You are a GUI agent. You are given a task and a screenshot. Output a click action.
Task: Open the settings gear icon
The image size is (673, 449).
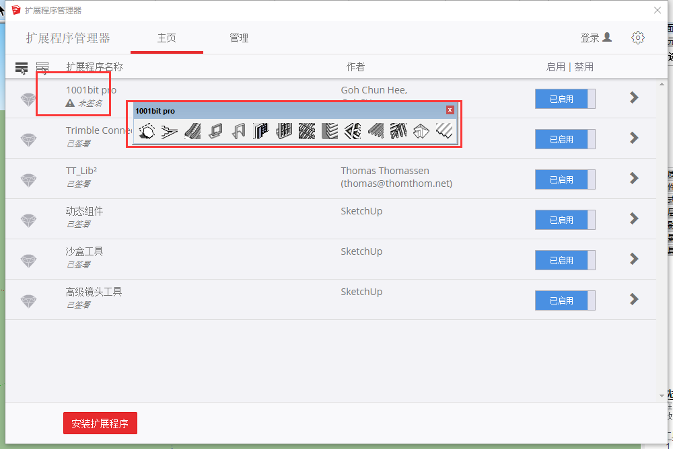[x=638, y=38]
